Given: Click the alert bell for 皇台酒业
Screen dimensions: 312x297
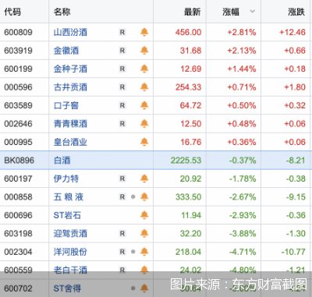Looking at the screenshot, I should click(144, 142).
